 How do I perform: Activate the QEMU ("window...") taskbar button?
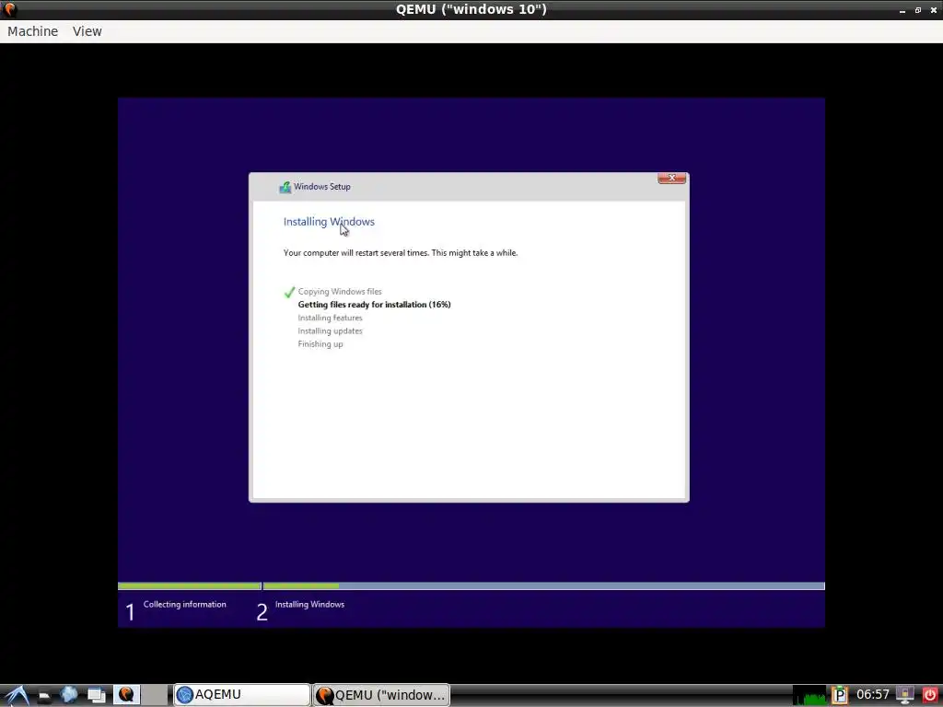click(381, 695)
